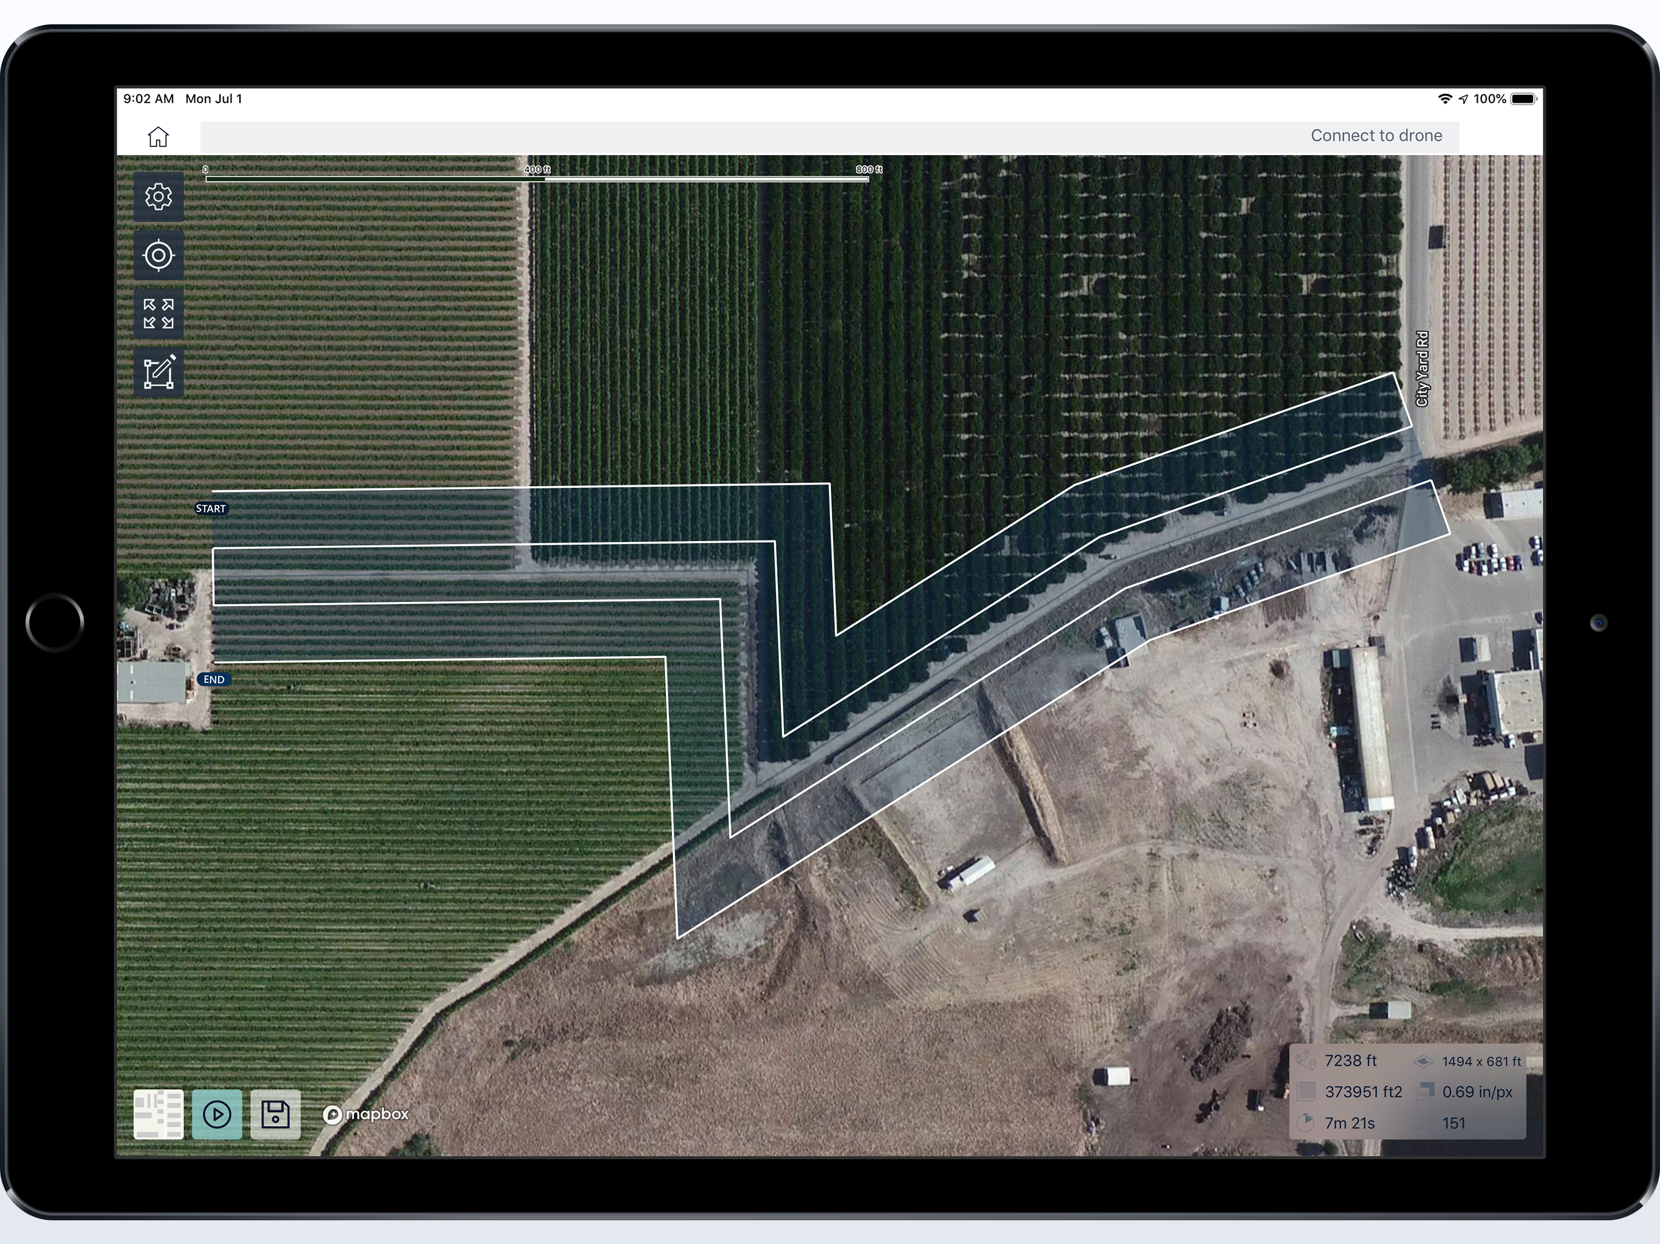This screenshot has height=1244, width=1660.
Task: Tap the survey area 373951 ft2 value
Action: (x=1363, y=1092)
